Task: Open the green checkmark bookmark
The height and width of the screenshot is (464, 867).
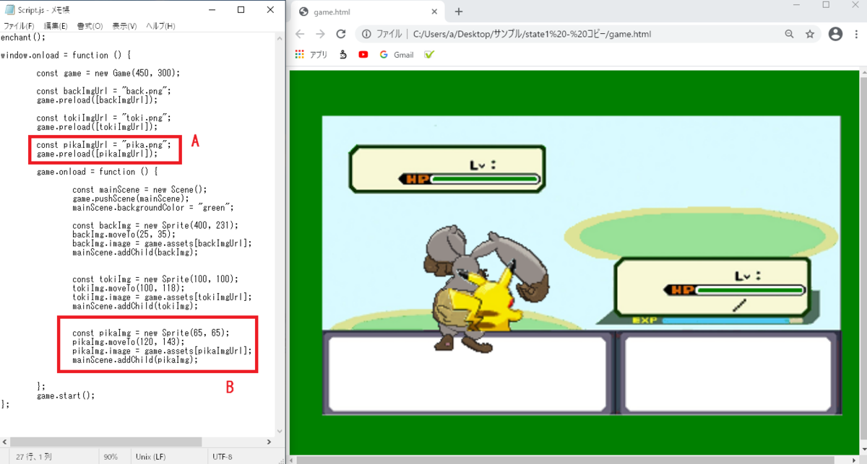Action: point(429,54)
